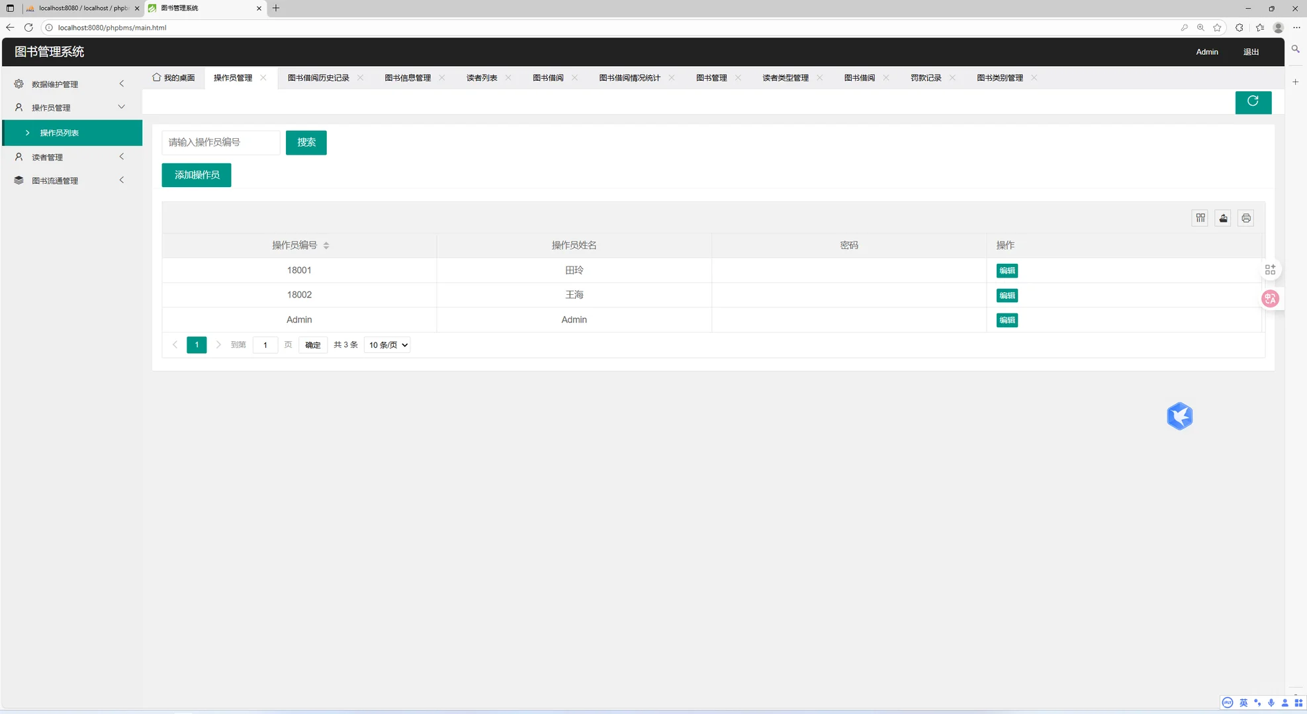Click the blue bird floating icon
The height and width of the screenshot is (714, 1307).
pos(1179,416)
